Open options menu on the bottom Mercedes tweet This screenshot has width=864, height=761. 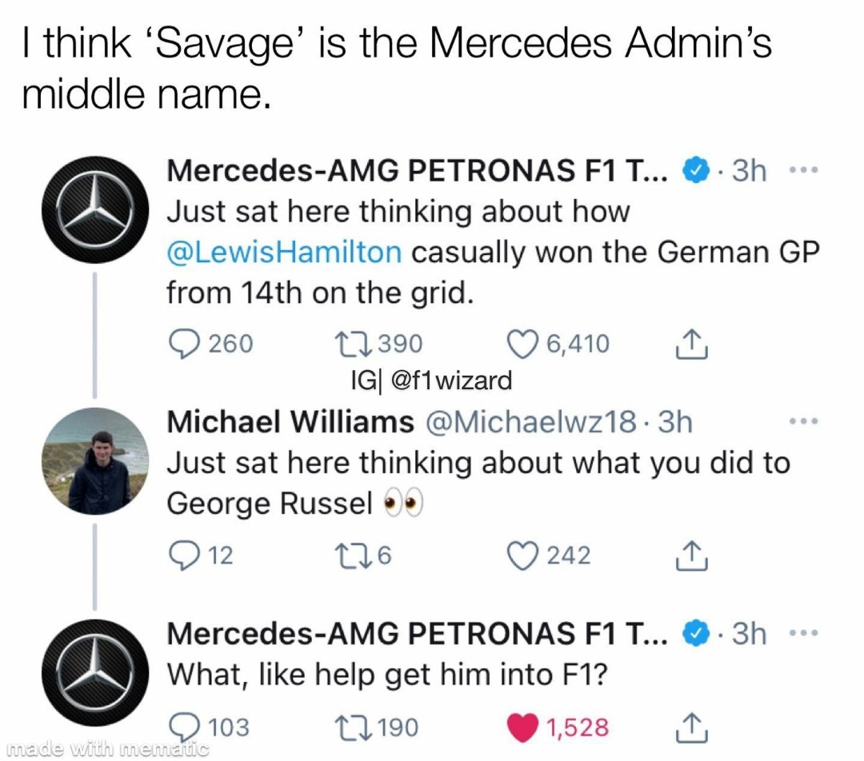pos(805,632)
